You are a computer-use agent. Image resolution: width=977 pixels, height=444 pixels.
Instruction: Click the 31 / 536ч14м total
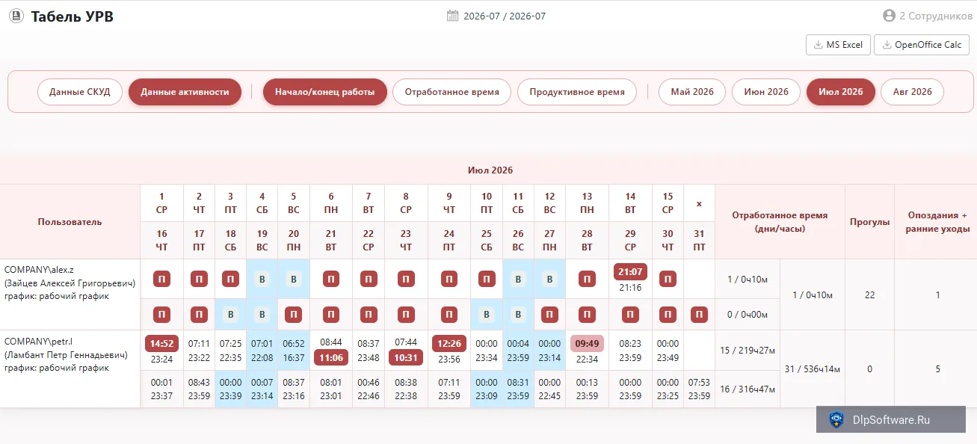[x=813, y=369]
